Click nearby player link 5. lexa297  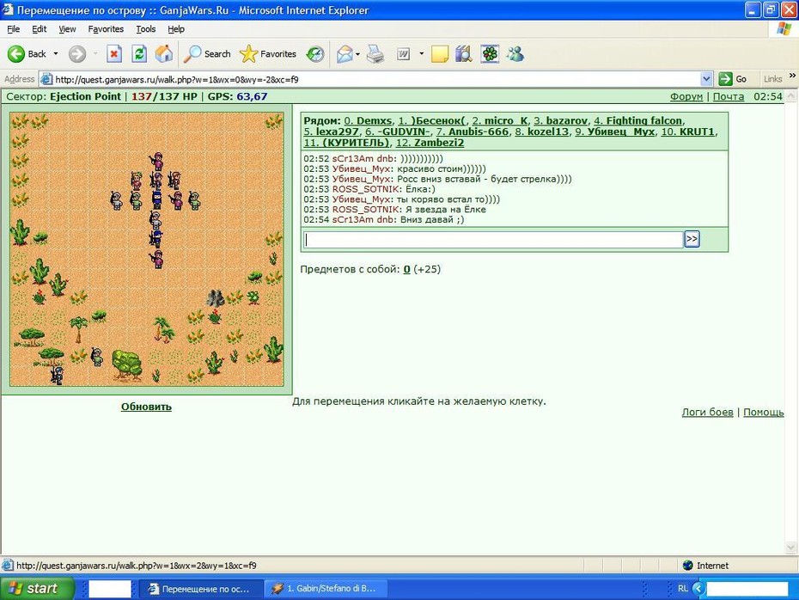coord(332,132)
